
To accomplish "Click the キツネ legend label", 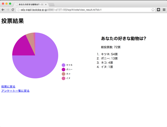I will click(x=69, y=65).
